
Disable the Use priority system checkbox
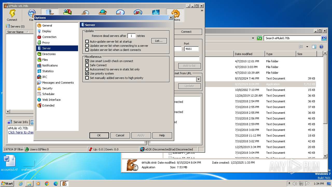pyautogui.click(x=87, y=74)
